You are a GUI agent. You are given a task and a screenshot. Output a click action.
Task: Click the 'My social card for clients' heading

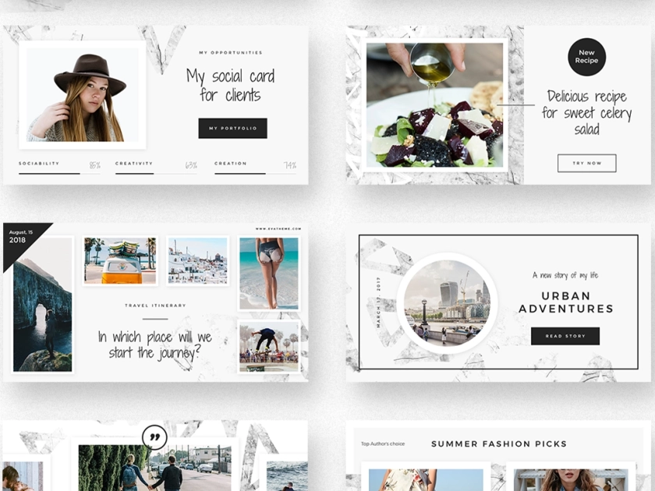pyautogui.click(x=230, y=85)
